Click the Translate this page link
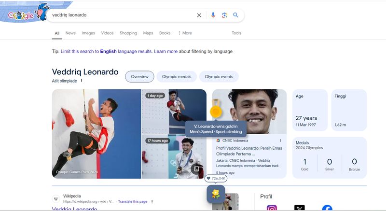The image size is (386, 211). coord(132,201)
